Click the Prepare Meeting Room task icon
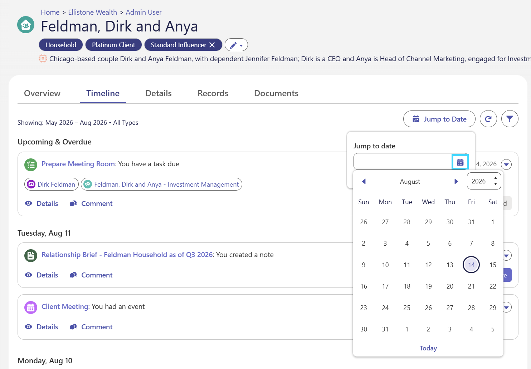The height and width of the screenshot is (369, 531). pyautogui.click(x=31, y=165)
